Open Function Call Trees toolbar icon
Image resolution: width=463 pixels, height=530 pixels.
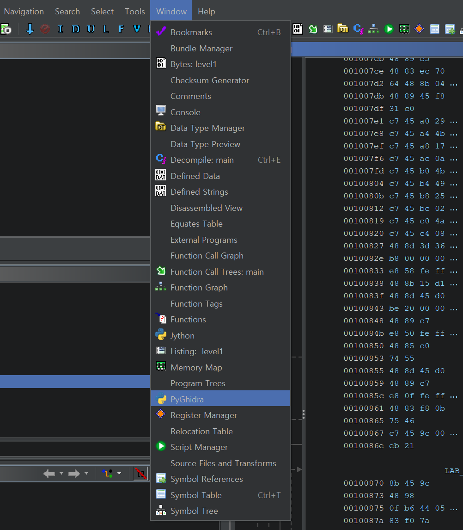pos(313,29)
